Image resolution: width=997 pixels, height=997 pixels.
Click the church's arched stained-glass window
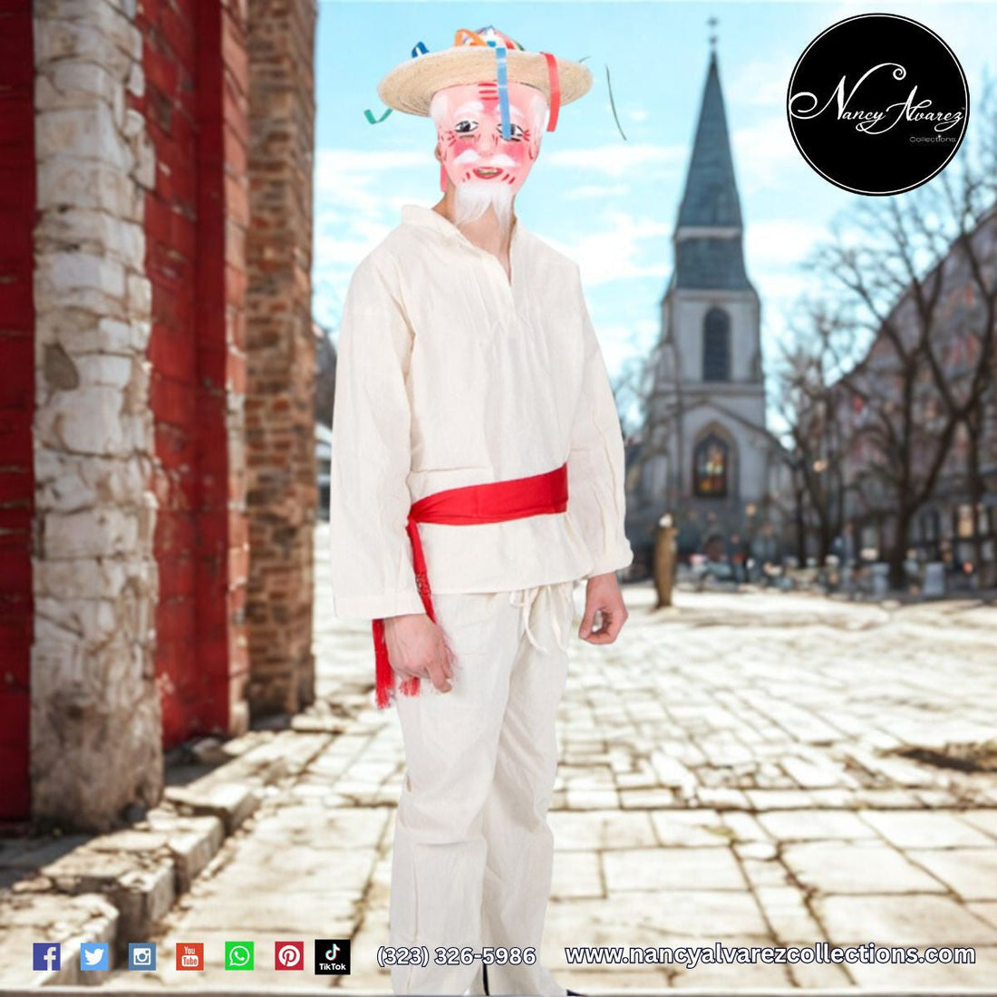click(711, 464)
